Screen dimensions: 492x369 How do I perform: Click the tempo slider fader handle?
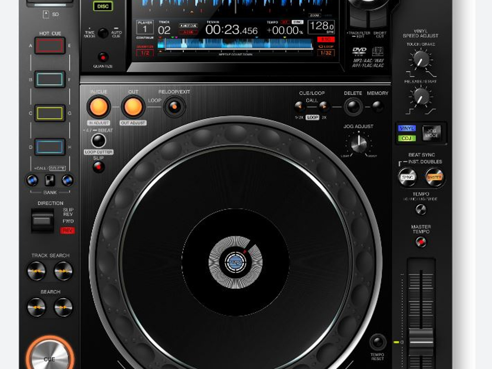(420, 341)
